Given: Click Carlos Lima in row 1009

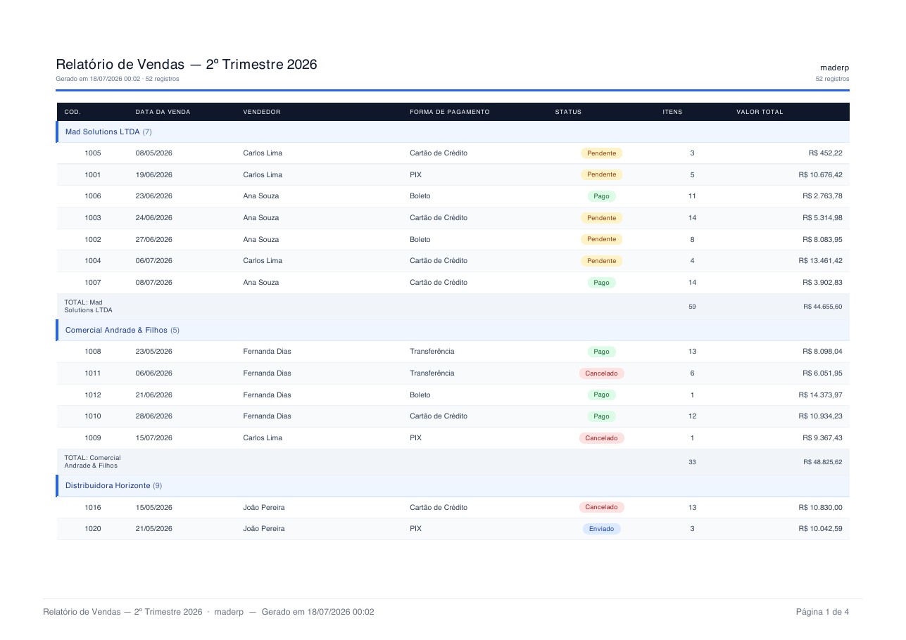Looking at the screenshot, I should [263, 438].
